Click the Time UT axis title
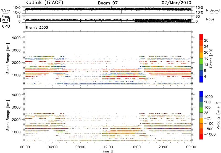This screenshot has width=221, height=153. pos(108,151)
